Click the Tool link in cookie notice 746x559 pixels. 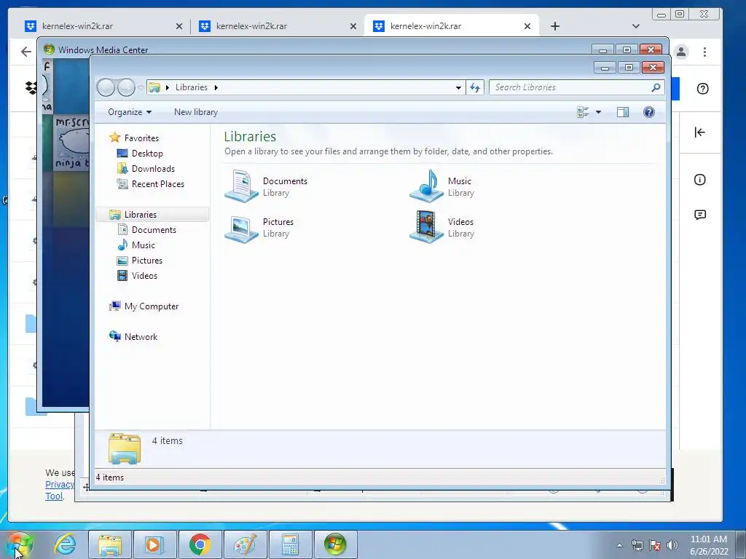(54, 496)
